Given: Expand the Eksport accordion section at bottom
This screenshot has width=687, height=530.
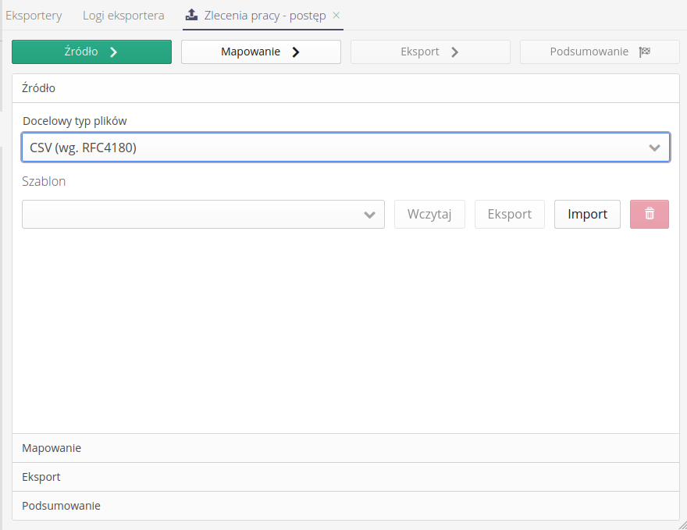Looking at the screenshot, I should (x=345, y=477).
